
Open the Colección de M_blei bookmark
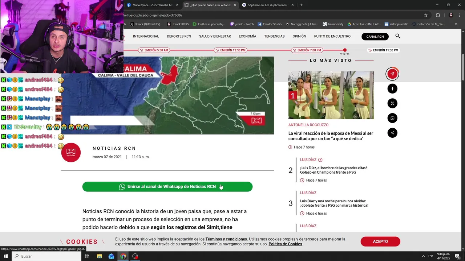click(429, 24)
